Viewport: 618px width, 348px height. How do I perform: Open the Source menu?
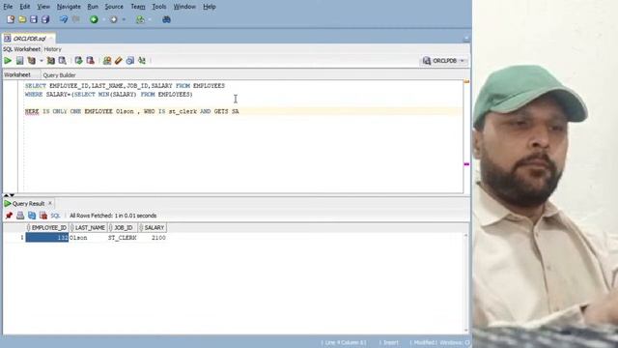point(114,7)
